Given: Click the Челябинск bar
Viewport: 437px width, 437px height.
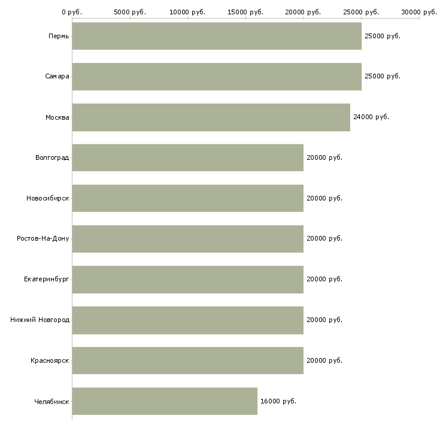Looking at the screenshot, I should click(165, 401).
